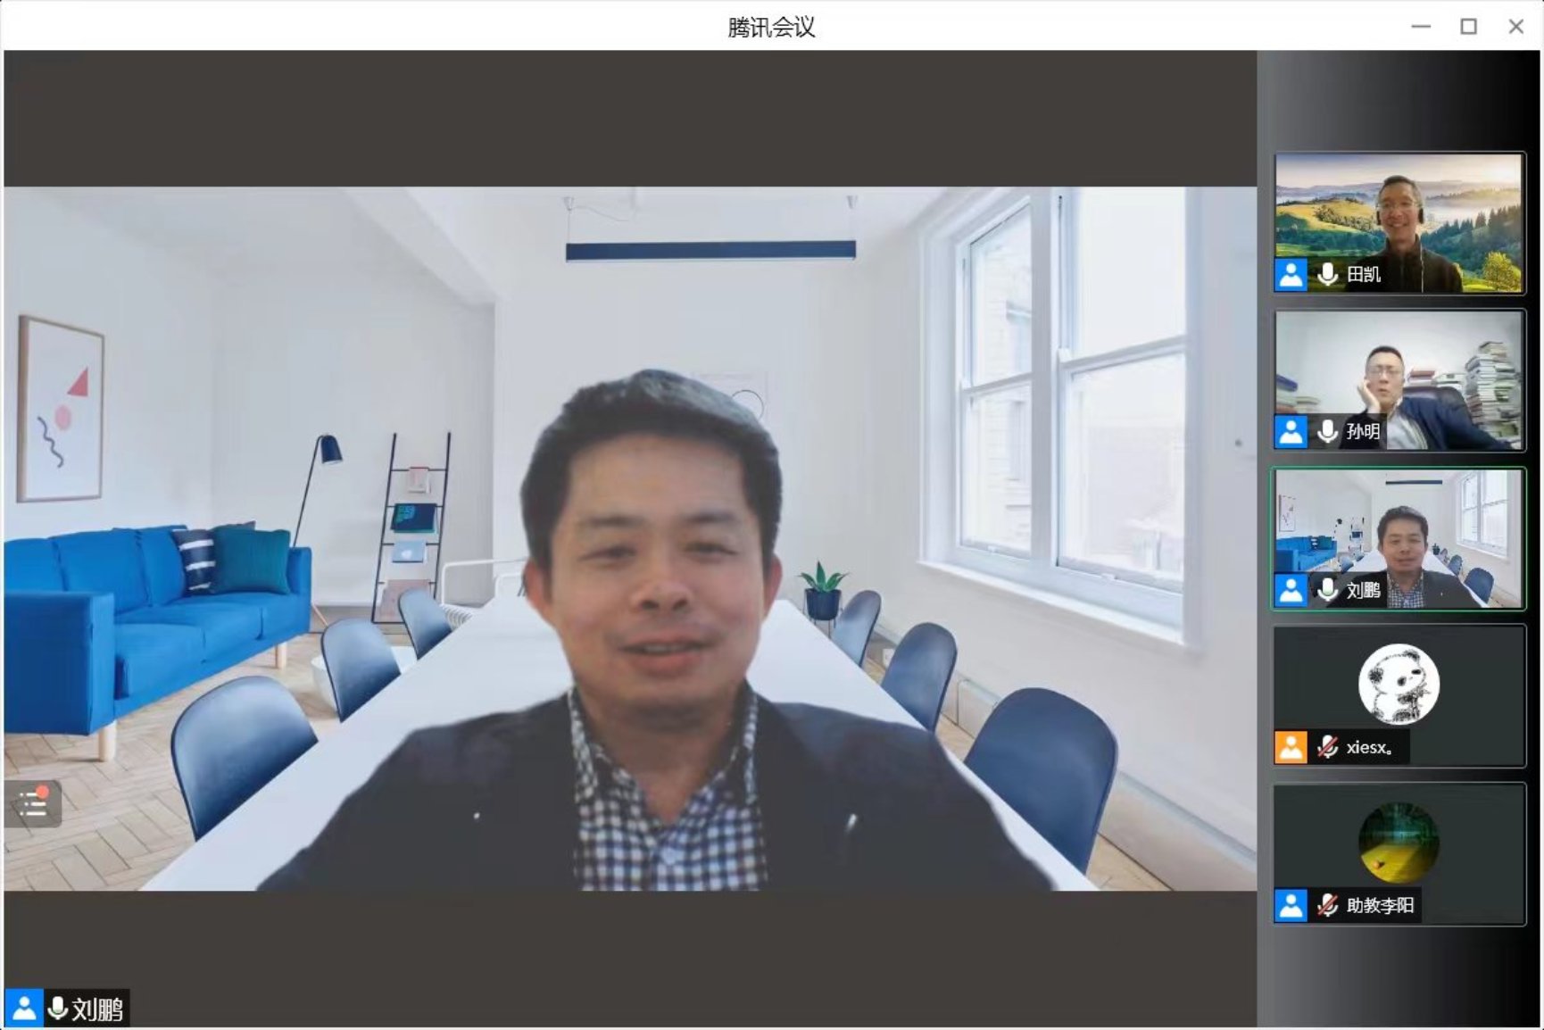Click the 刘鹏 name label at bottom-left
Screen dimensions: 1544x1030
click(x=97, y=1009)
